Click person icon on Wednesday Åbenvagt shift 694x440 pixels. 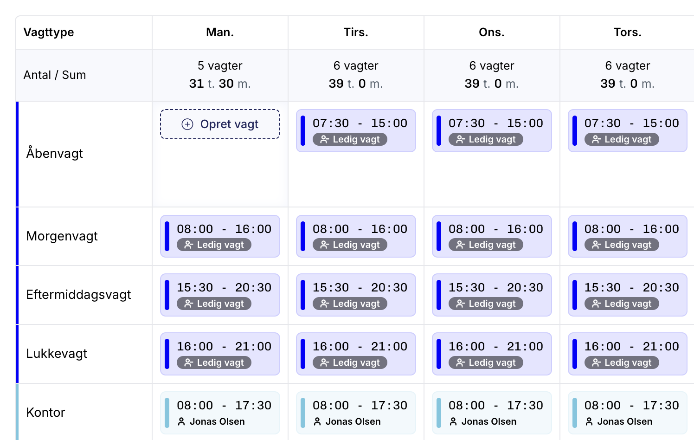pyautogui.click(x=461, y=139)
